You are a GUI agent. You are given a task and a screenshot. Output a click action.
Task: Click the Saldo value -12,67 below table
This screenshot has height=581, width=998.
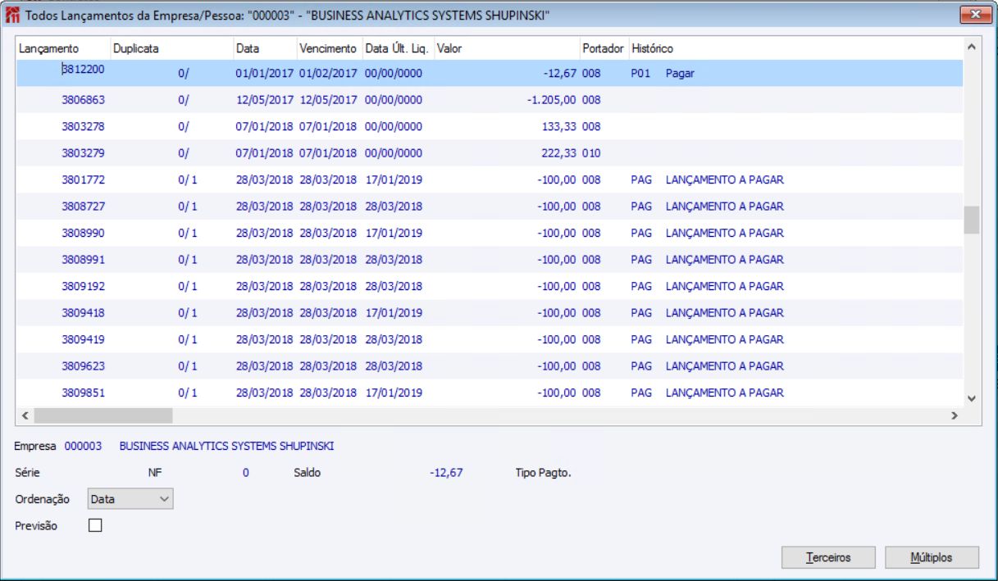pyautogui.click(x=446, y=473)
